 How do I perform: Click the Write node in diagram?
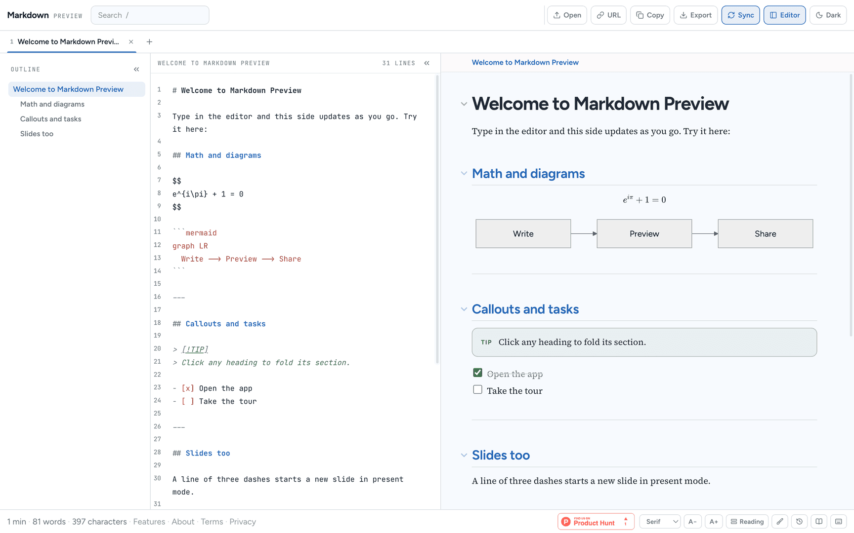click(523, 234)
